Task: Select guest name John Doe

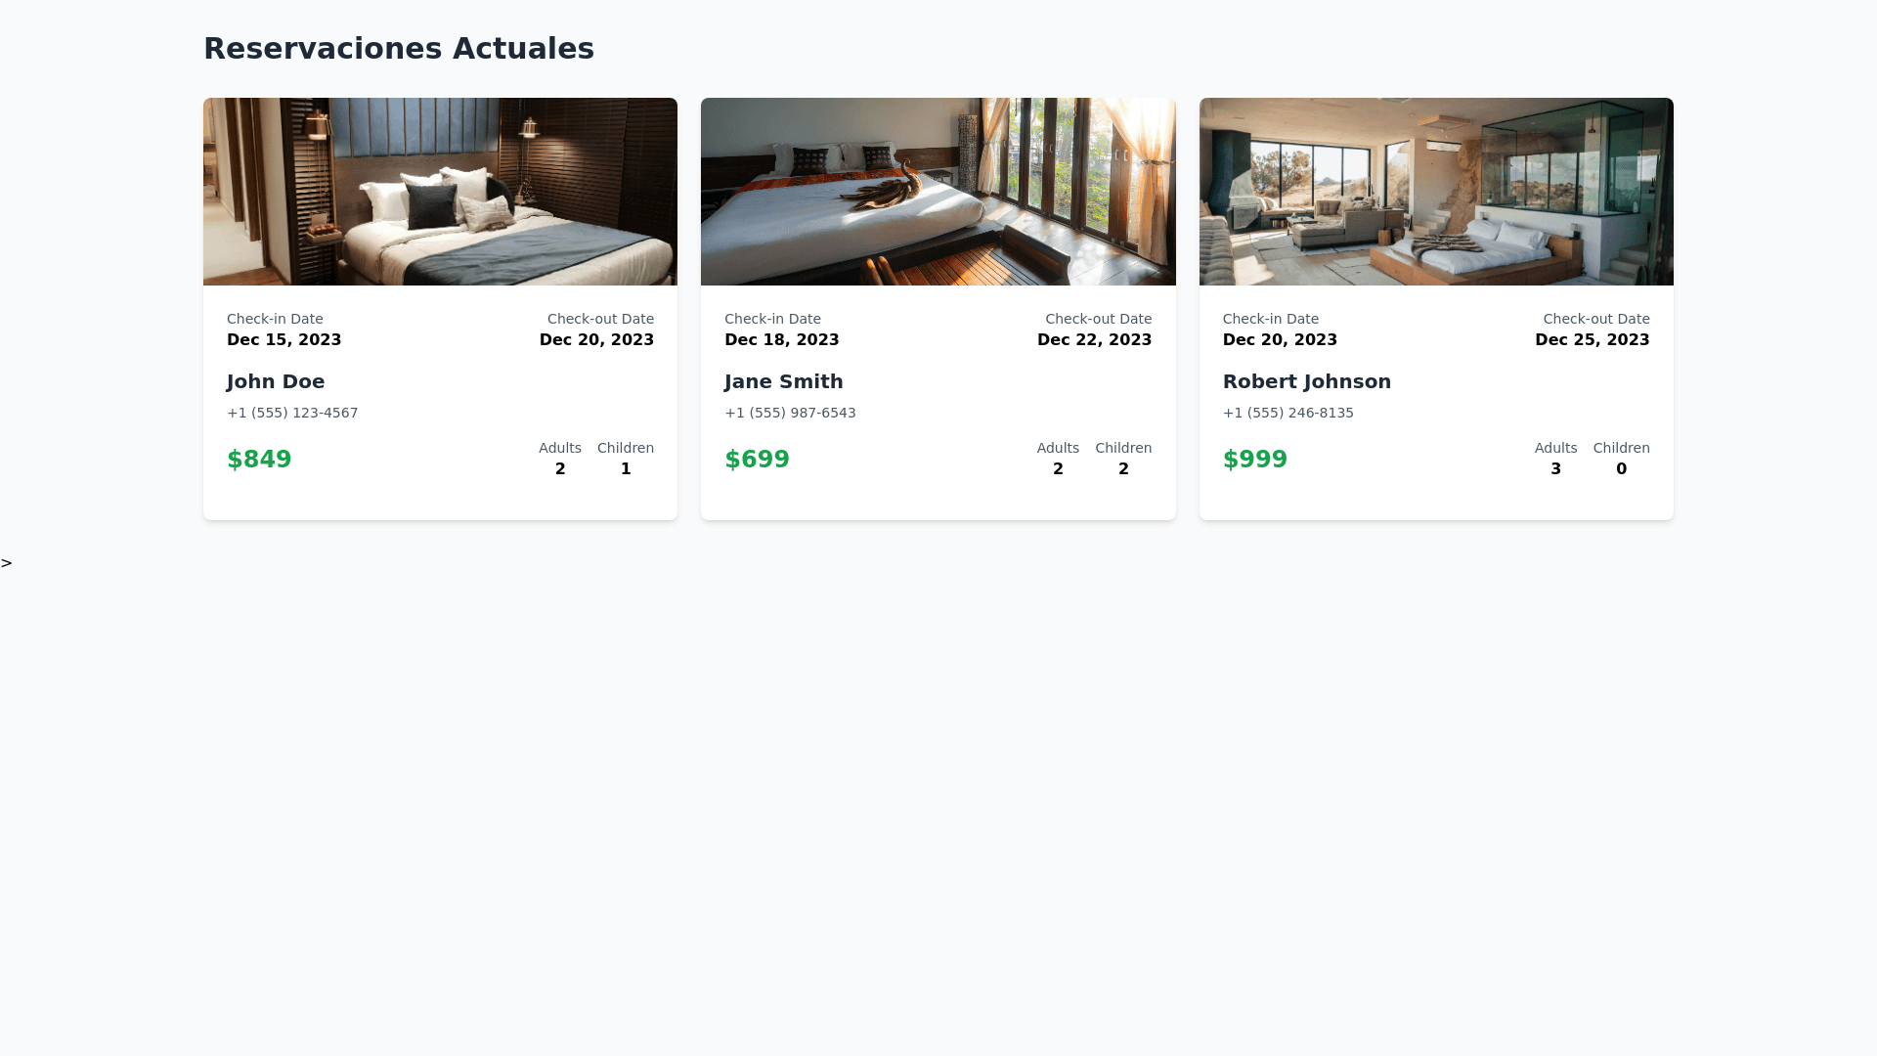Action: click(276, 381)
